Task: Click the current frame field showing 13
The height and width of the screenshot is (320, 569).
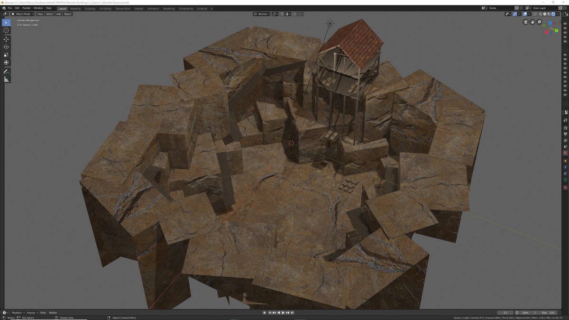Action: tap(505, 313)
